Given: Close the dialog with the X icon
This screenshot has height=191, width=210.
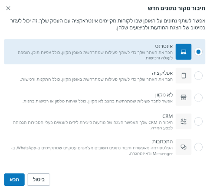Looking at the screenshot, I should [x=8, y=8].
